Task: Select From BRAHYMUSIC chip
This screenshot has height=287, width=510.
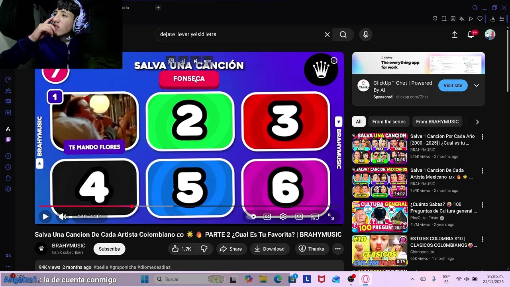Action: (x=437, y=122)
